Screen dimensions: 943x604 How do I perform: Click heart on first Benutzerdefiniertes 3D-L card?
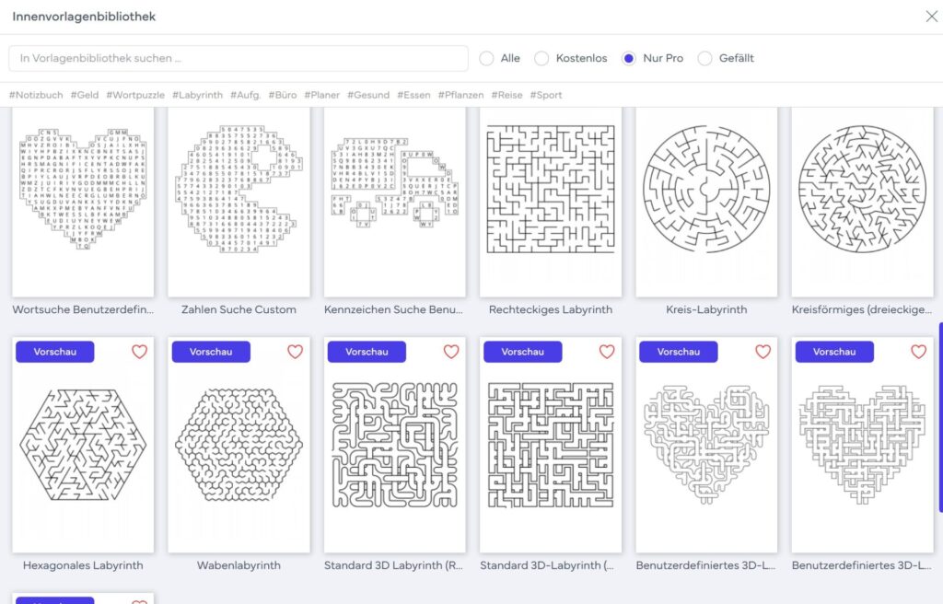763,352
